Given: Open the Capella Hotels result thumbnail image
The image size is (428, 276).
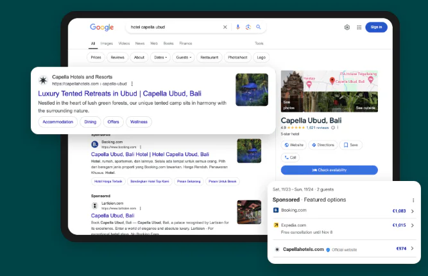Looking at the screenshot, I should 252,90.
